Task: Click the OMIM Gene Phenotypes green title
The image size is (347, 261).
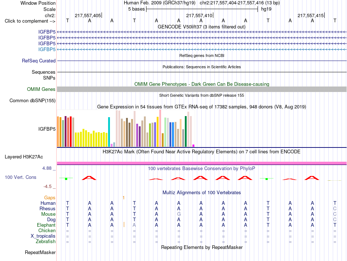Action: [202, 84]
